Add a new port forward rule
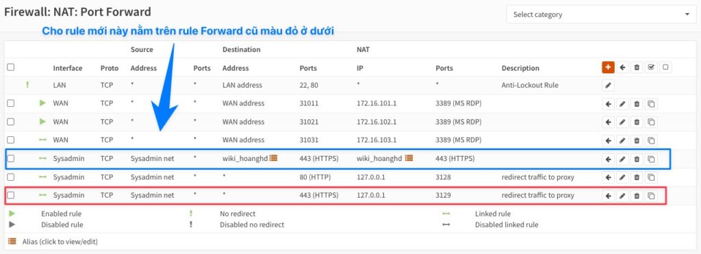 (608, 68)
